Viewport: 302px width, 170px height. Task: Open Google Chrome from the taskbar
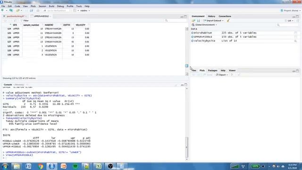40,166
